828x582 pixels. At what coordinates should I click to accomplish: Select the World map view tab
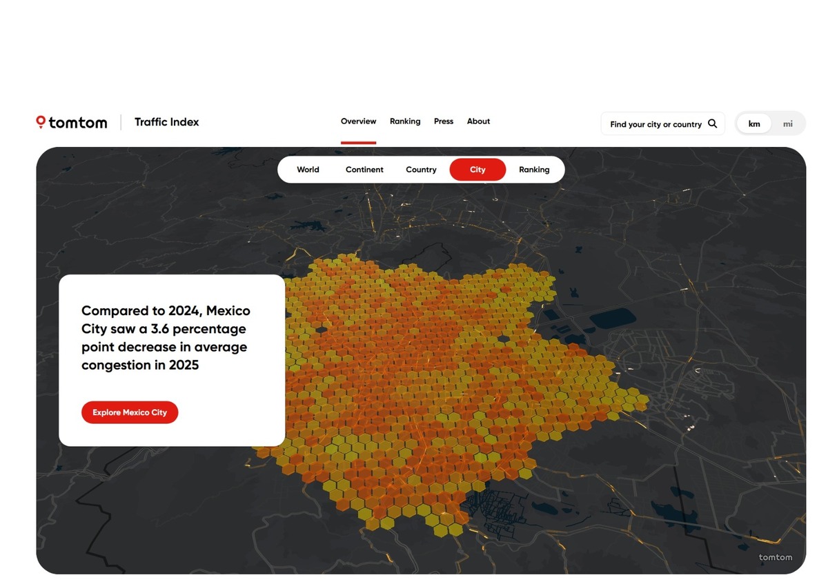point(308,170)
